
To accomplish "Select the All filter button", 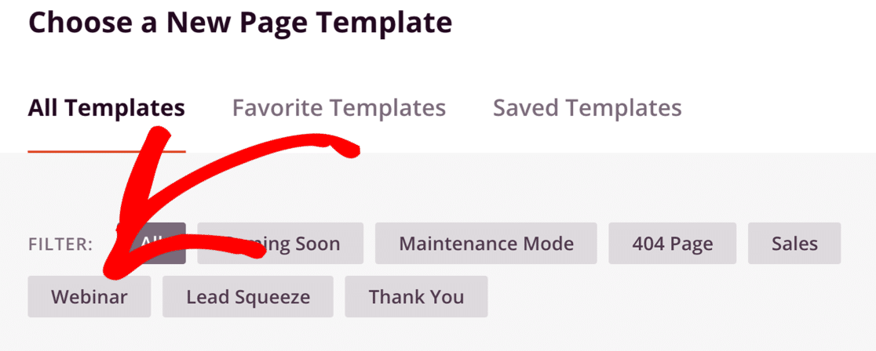I will (151, 244).
